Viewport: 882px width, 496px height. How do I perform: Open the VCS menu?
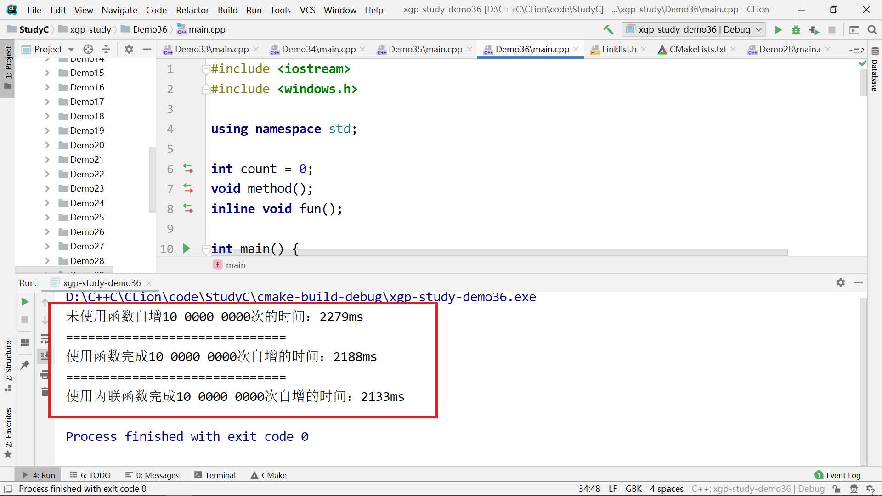[x=307, y=10]
